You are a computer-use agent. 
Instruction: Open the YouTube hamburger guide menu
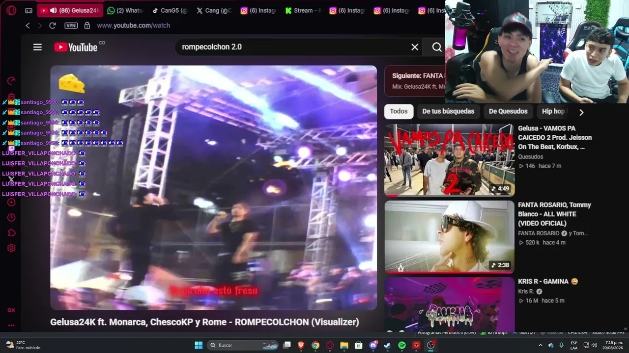pyautogui.click(x=37, y=47)
